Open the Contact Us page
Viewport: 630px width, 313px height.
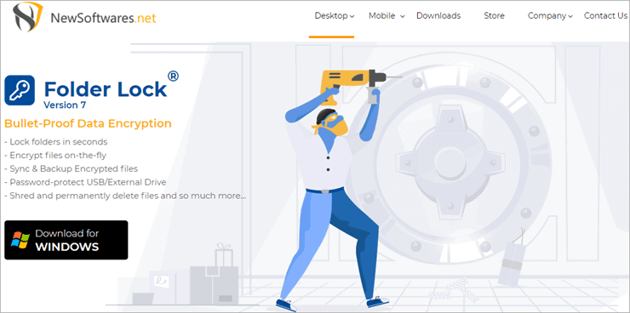[x=605, y=15]
